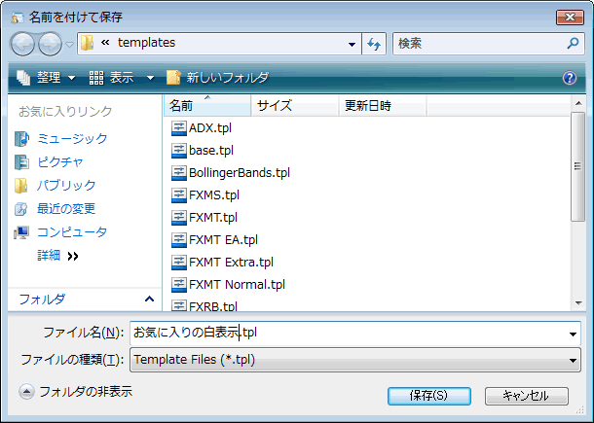Click scroll down arrow of file list
Viewport: 594px width, 423px height.
pos(578,302)
